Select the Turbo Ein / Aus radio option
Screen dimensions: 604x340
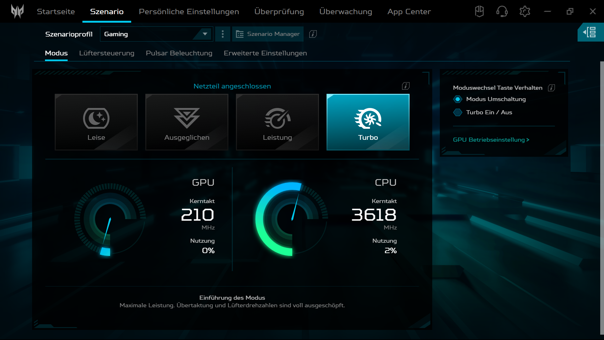(458, 112)
